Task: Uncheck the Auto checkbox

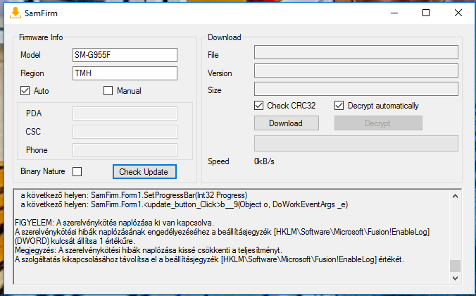Action: (25, 91)
